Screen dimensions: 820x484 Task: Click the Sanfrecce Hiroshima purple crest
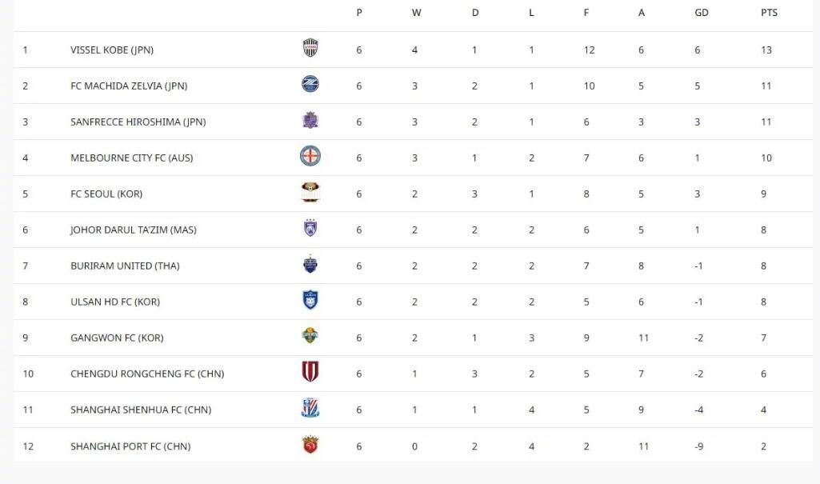tap(310, 120)
